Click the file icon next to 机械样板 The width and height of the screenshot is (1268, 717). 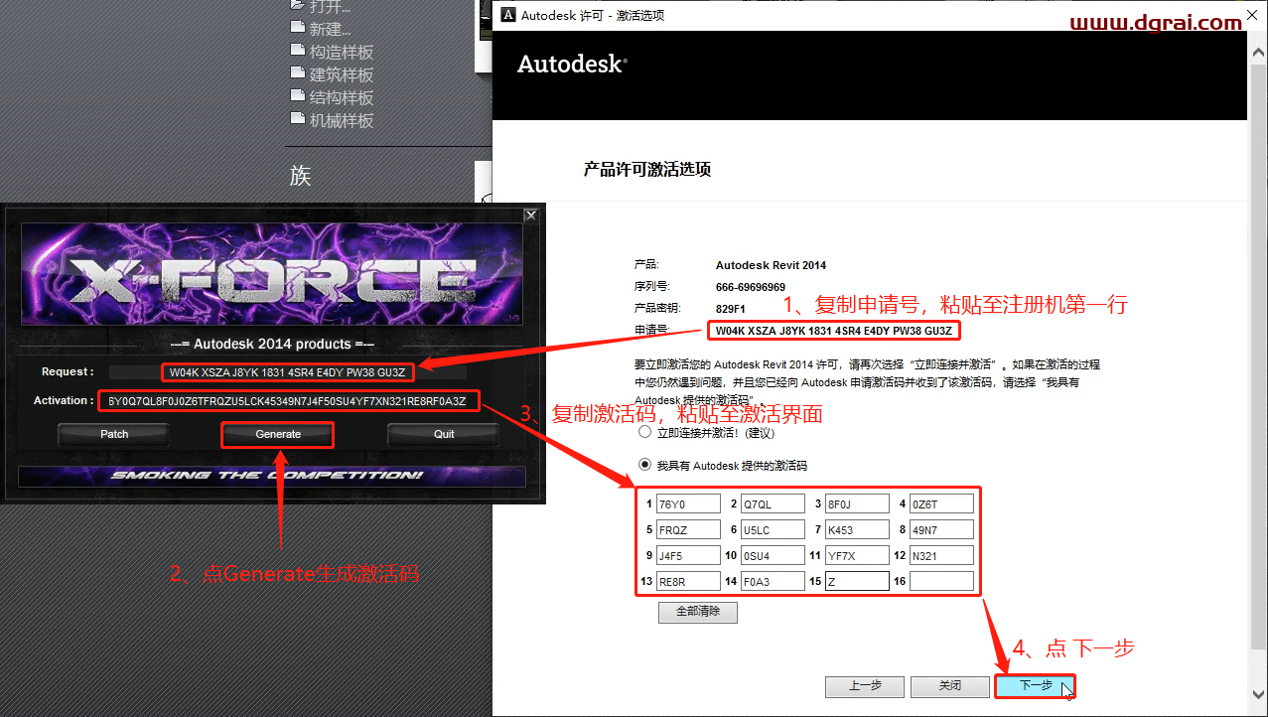click(297, 119)
